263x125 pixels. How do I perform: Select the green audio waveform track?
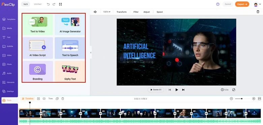point(140,121)
